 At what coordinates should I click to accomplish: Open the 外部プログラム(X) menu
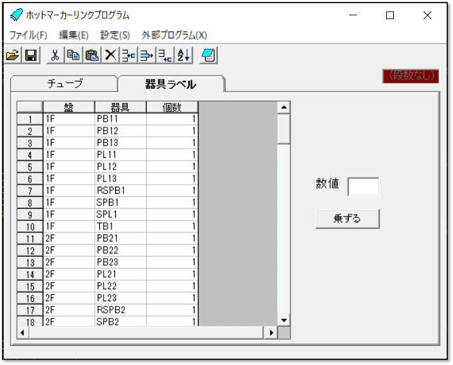174,35
